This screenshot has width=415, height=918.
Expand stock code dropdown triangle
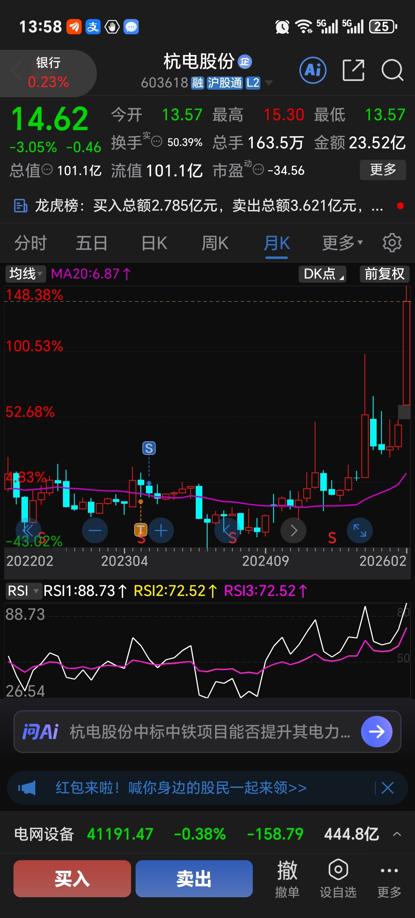(269, 83)
